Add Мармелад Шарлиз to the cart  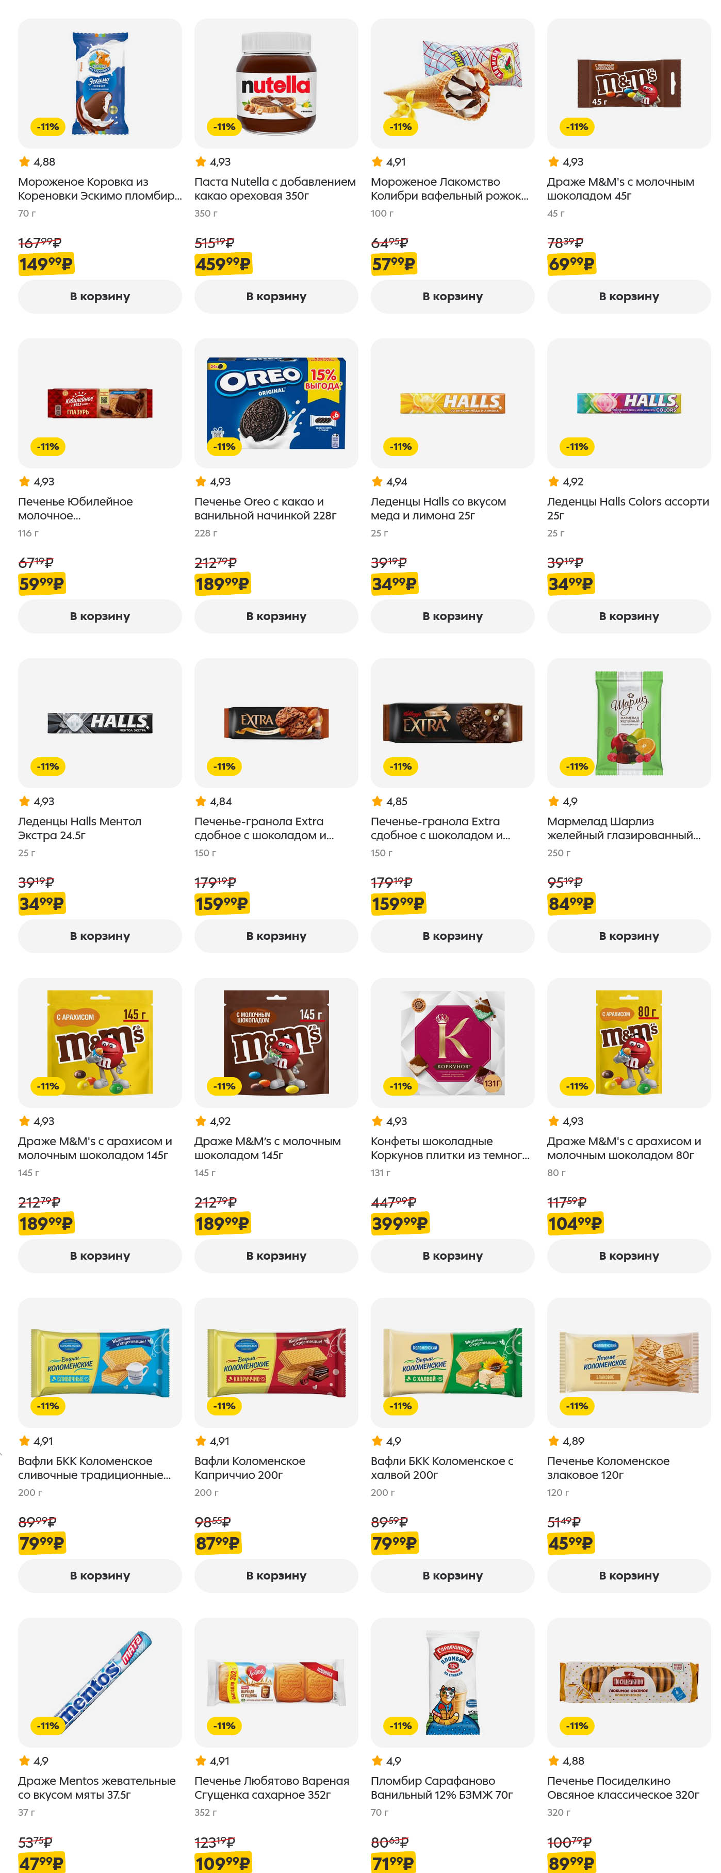tap(628, 936)
